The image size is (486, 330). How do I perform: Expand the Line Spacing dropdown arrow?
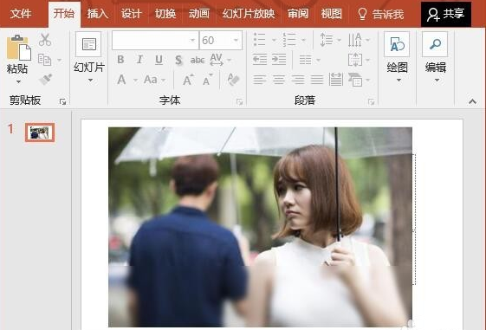(x=339, y=40)
